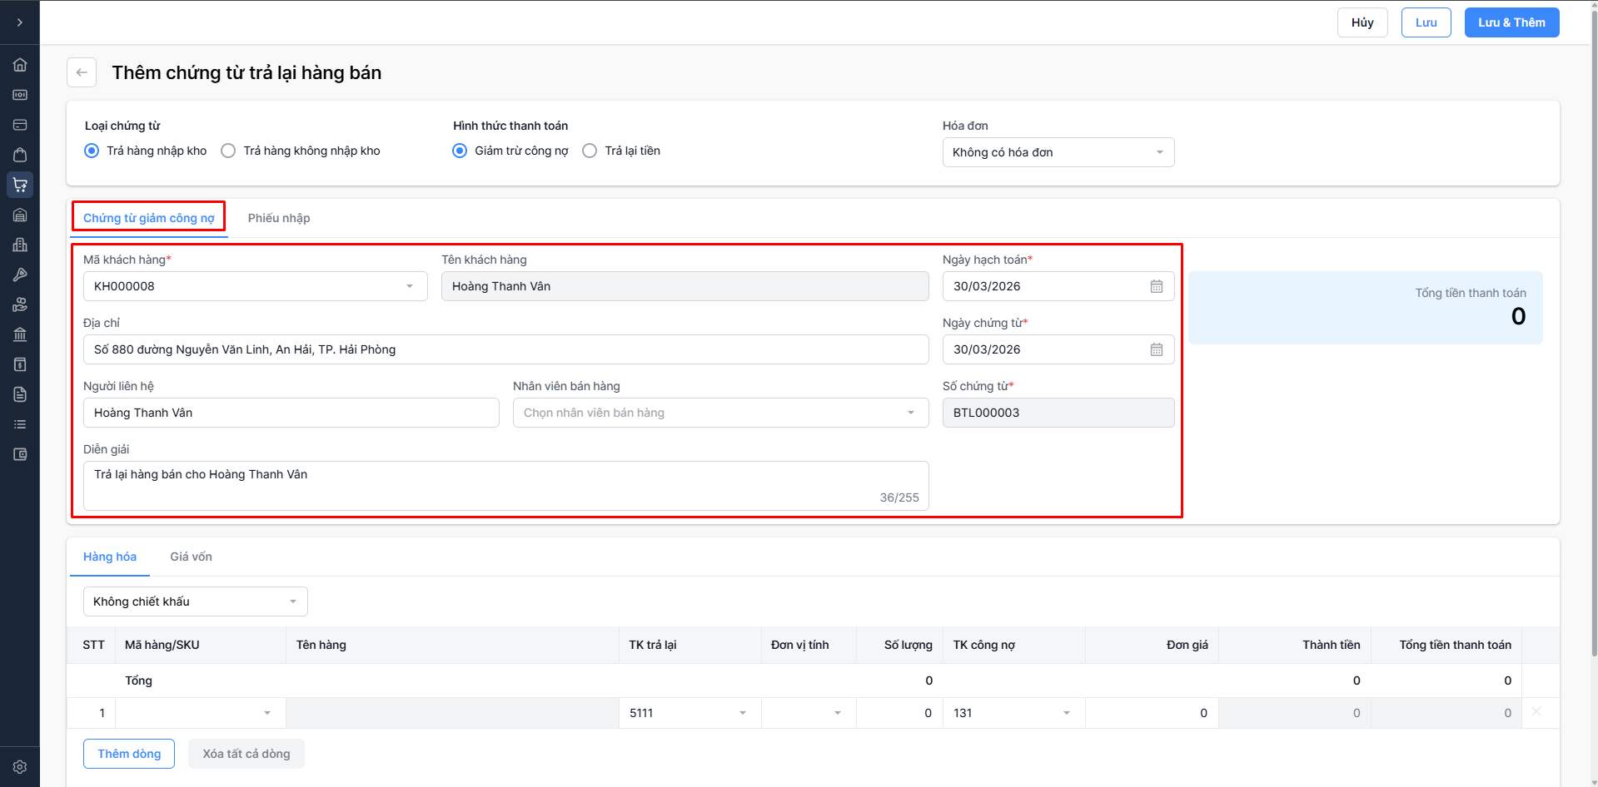Choose 'Trả lại tiền' payment method
The image size is (1598, 787).
pos(590,151)
